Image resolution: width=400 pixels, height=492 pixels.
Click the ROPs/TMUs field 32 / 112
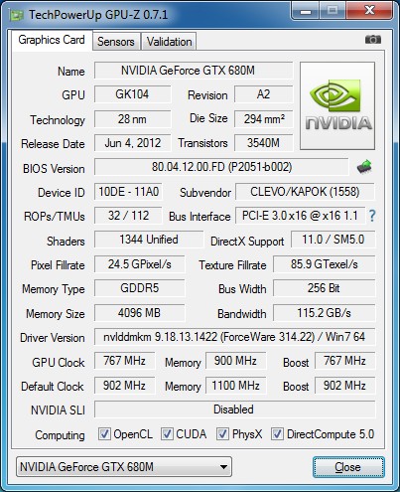[128, 216]
